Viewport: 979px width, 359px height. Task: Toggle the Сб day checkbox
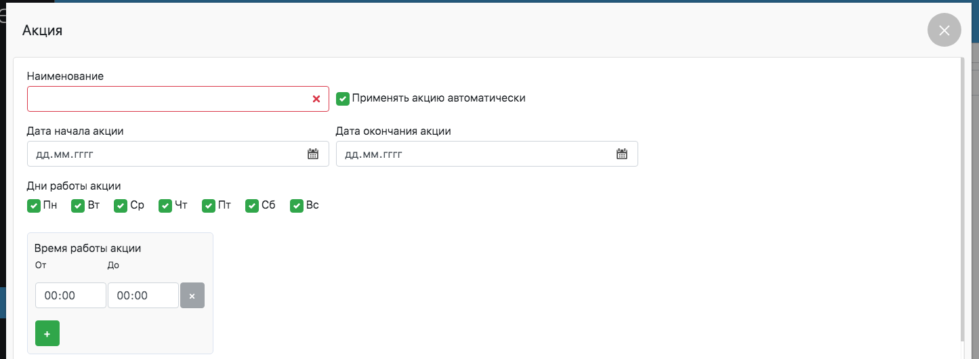pos(252,206)
